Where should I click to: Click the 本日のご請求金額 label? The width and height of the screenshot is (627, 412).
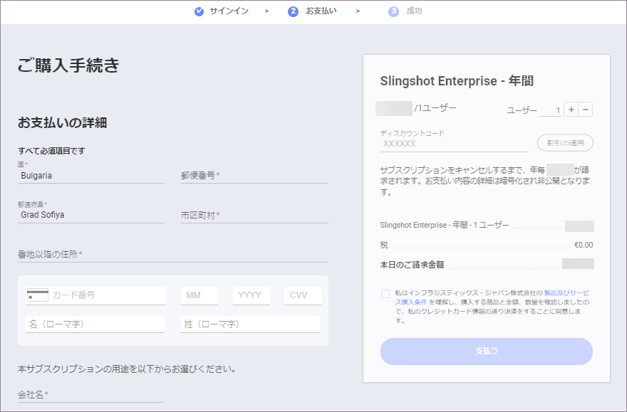pos(412,265)
